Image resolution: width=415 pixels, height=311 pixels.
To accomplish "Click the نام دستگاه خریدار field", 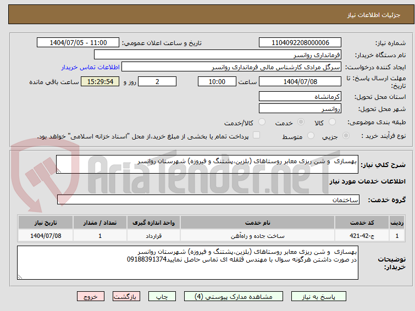I will (218, 55).
